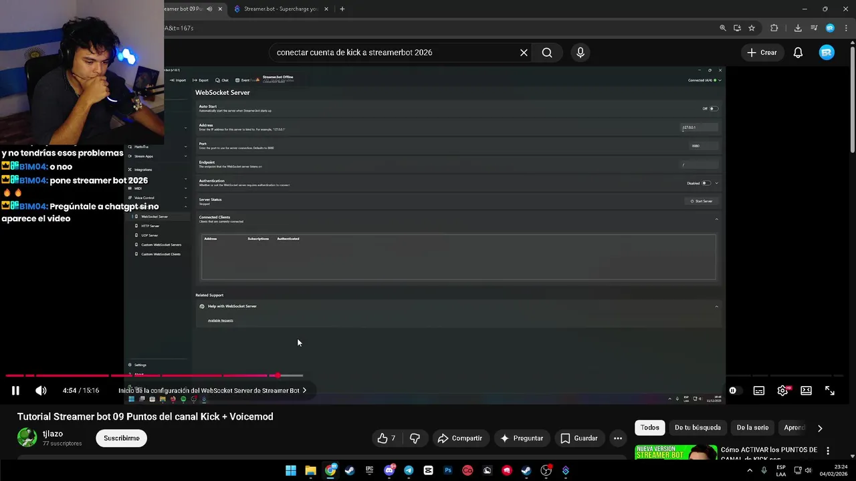Open Available Requests link
Image resolution: width=856 pixels, height=481 pixels.
click(x=221, y=321)
